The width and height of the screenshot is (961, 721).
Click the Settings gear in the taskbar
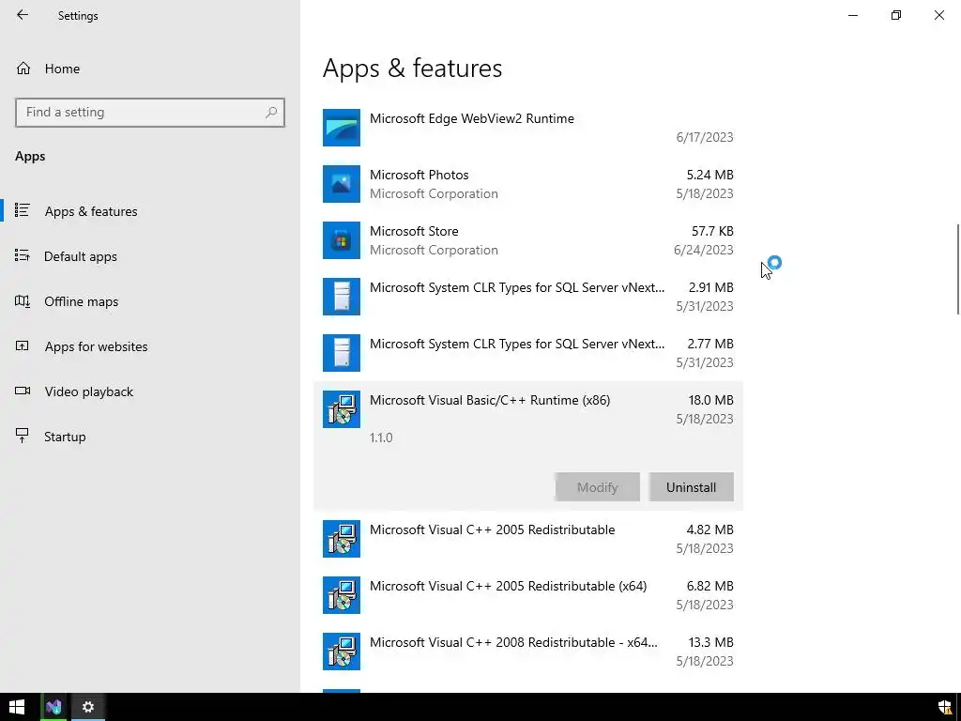[88, 707]
